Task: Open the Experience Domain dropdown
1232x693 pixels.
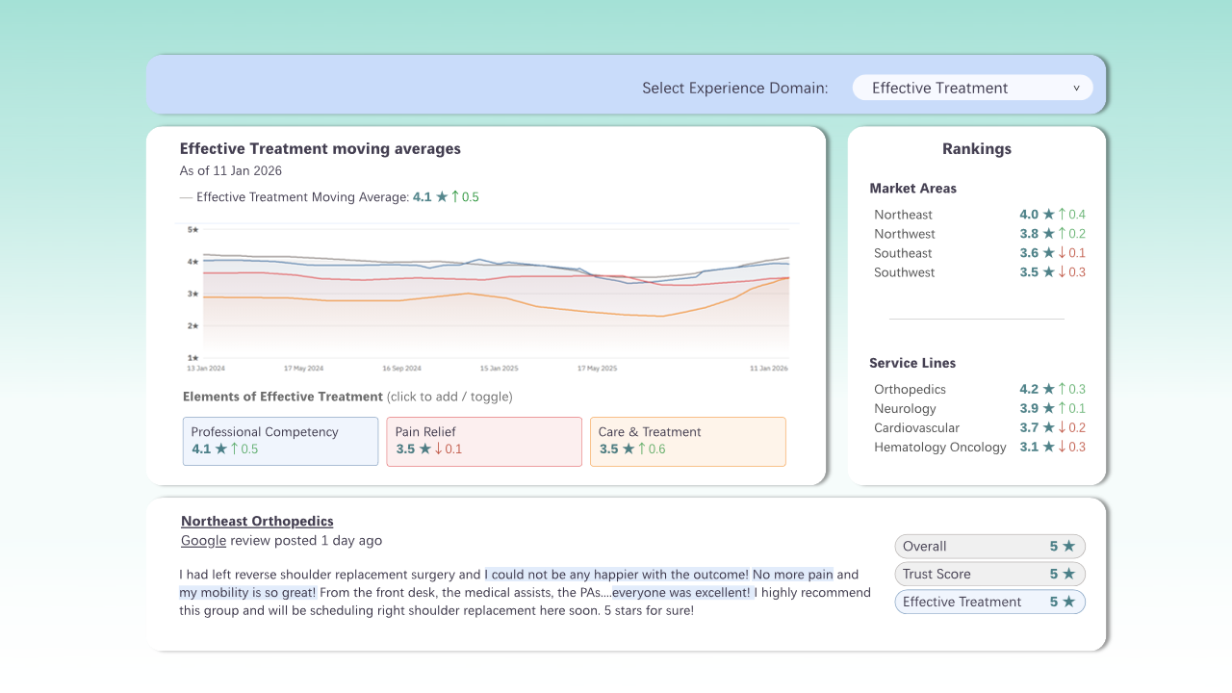Action: tap(972, 88)
